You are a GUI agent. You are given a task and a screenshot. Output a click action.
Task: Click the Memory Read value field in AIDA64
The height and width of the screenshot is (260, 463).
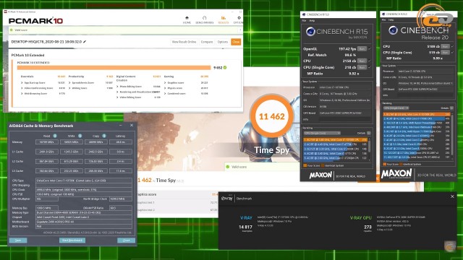click(46, 142)
